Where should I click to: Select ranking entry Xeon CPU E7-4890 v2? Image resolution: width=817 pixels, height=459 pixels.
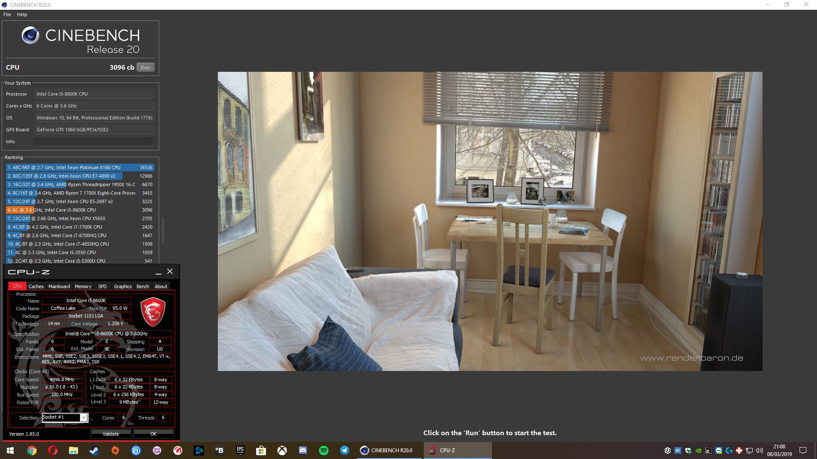click(80, 176)
